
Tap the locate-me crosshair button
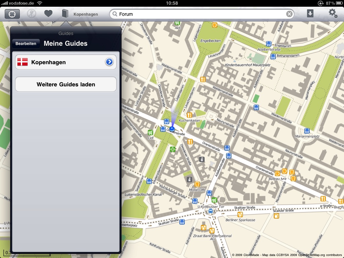12,14
